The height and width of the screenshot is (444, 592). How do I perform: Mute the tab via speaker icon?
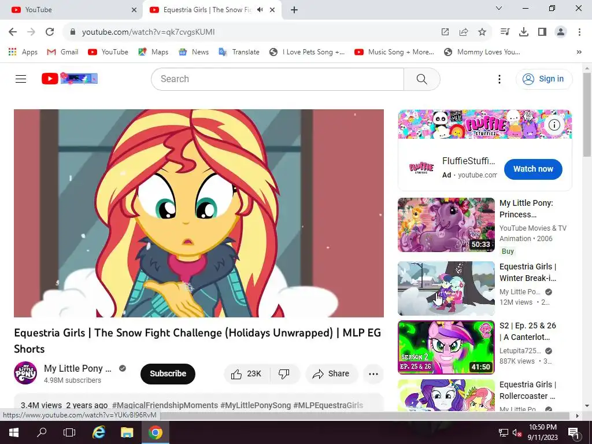pyautogui.click(x=260, y=10)
